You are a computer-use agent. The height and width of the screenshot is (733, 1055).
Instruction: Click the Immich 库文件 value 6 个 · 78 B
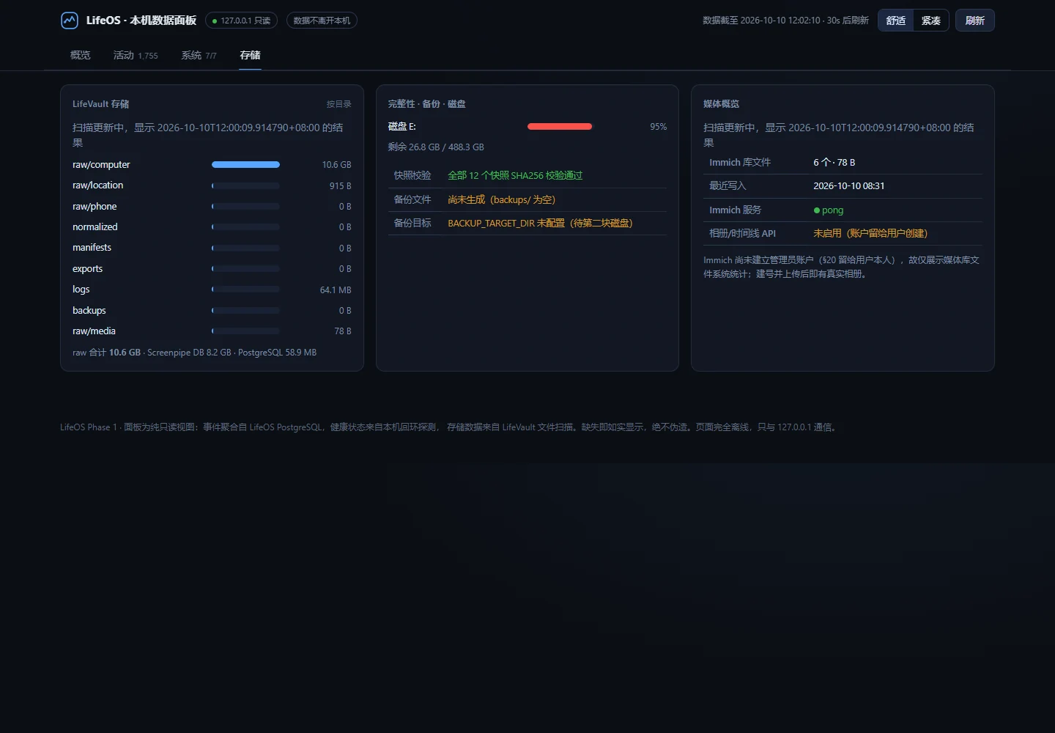tap(834, 163)
